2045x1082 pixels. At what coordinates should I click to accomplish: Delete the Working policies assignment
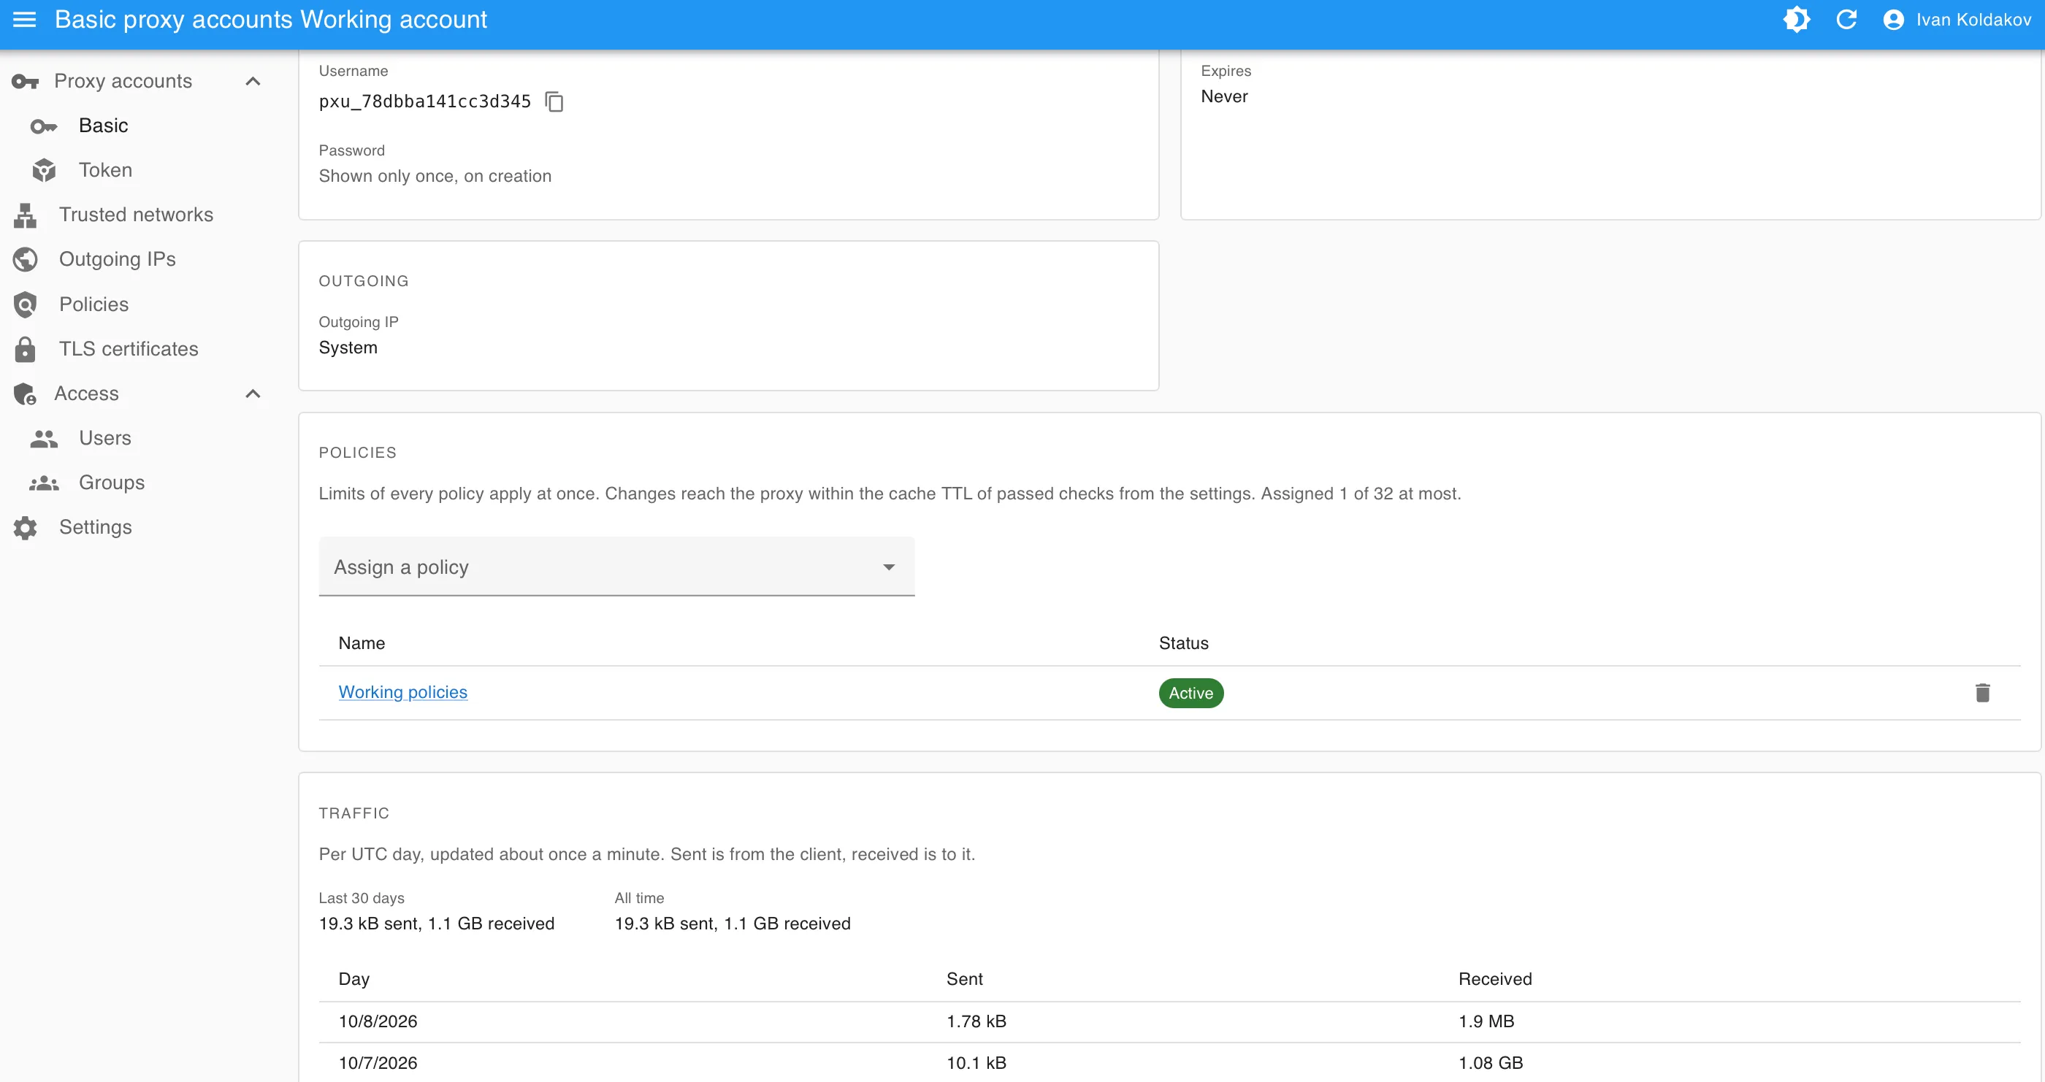pos(1982,693)
